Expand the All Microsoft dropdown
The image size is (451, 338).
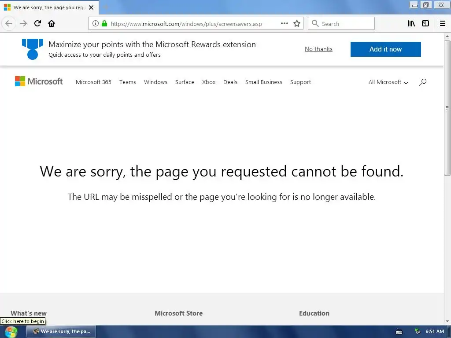pos(388,82)
